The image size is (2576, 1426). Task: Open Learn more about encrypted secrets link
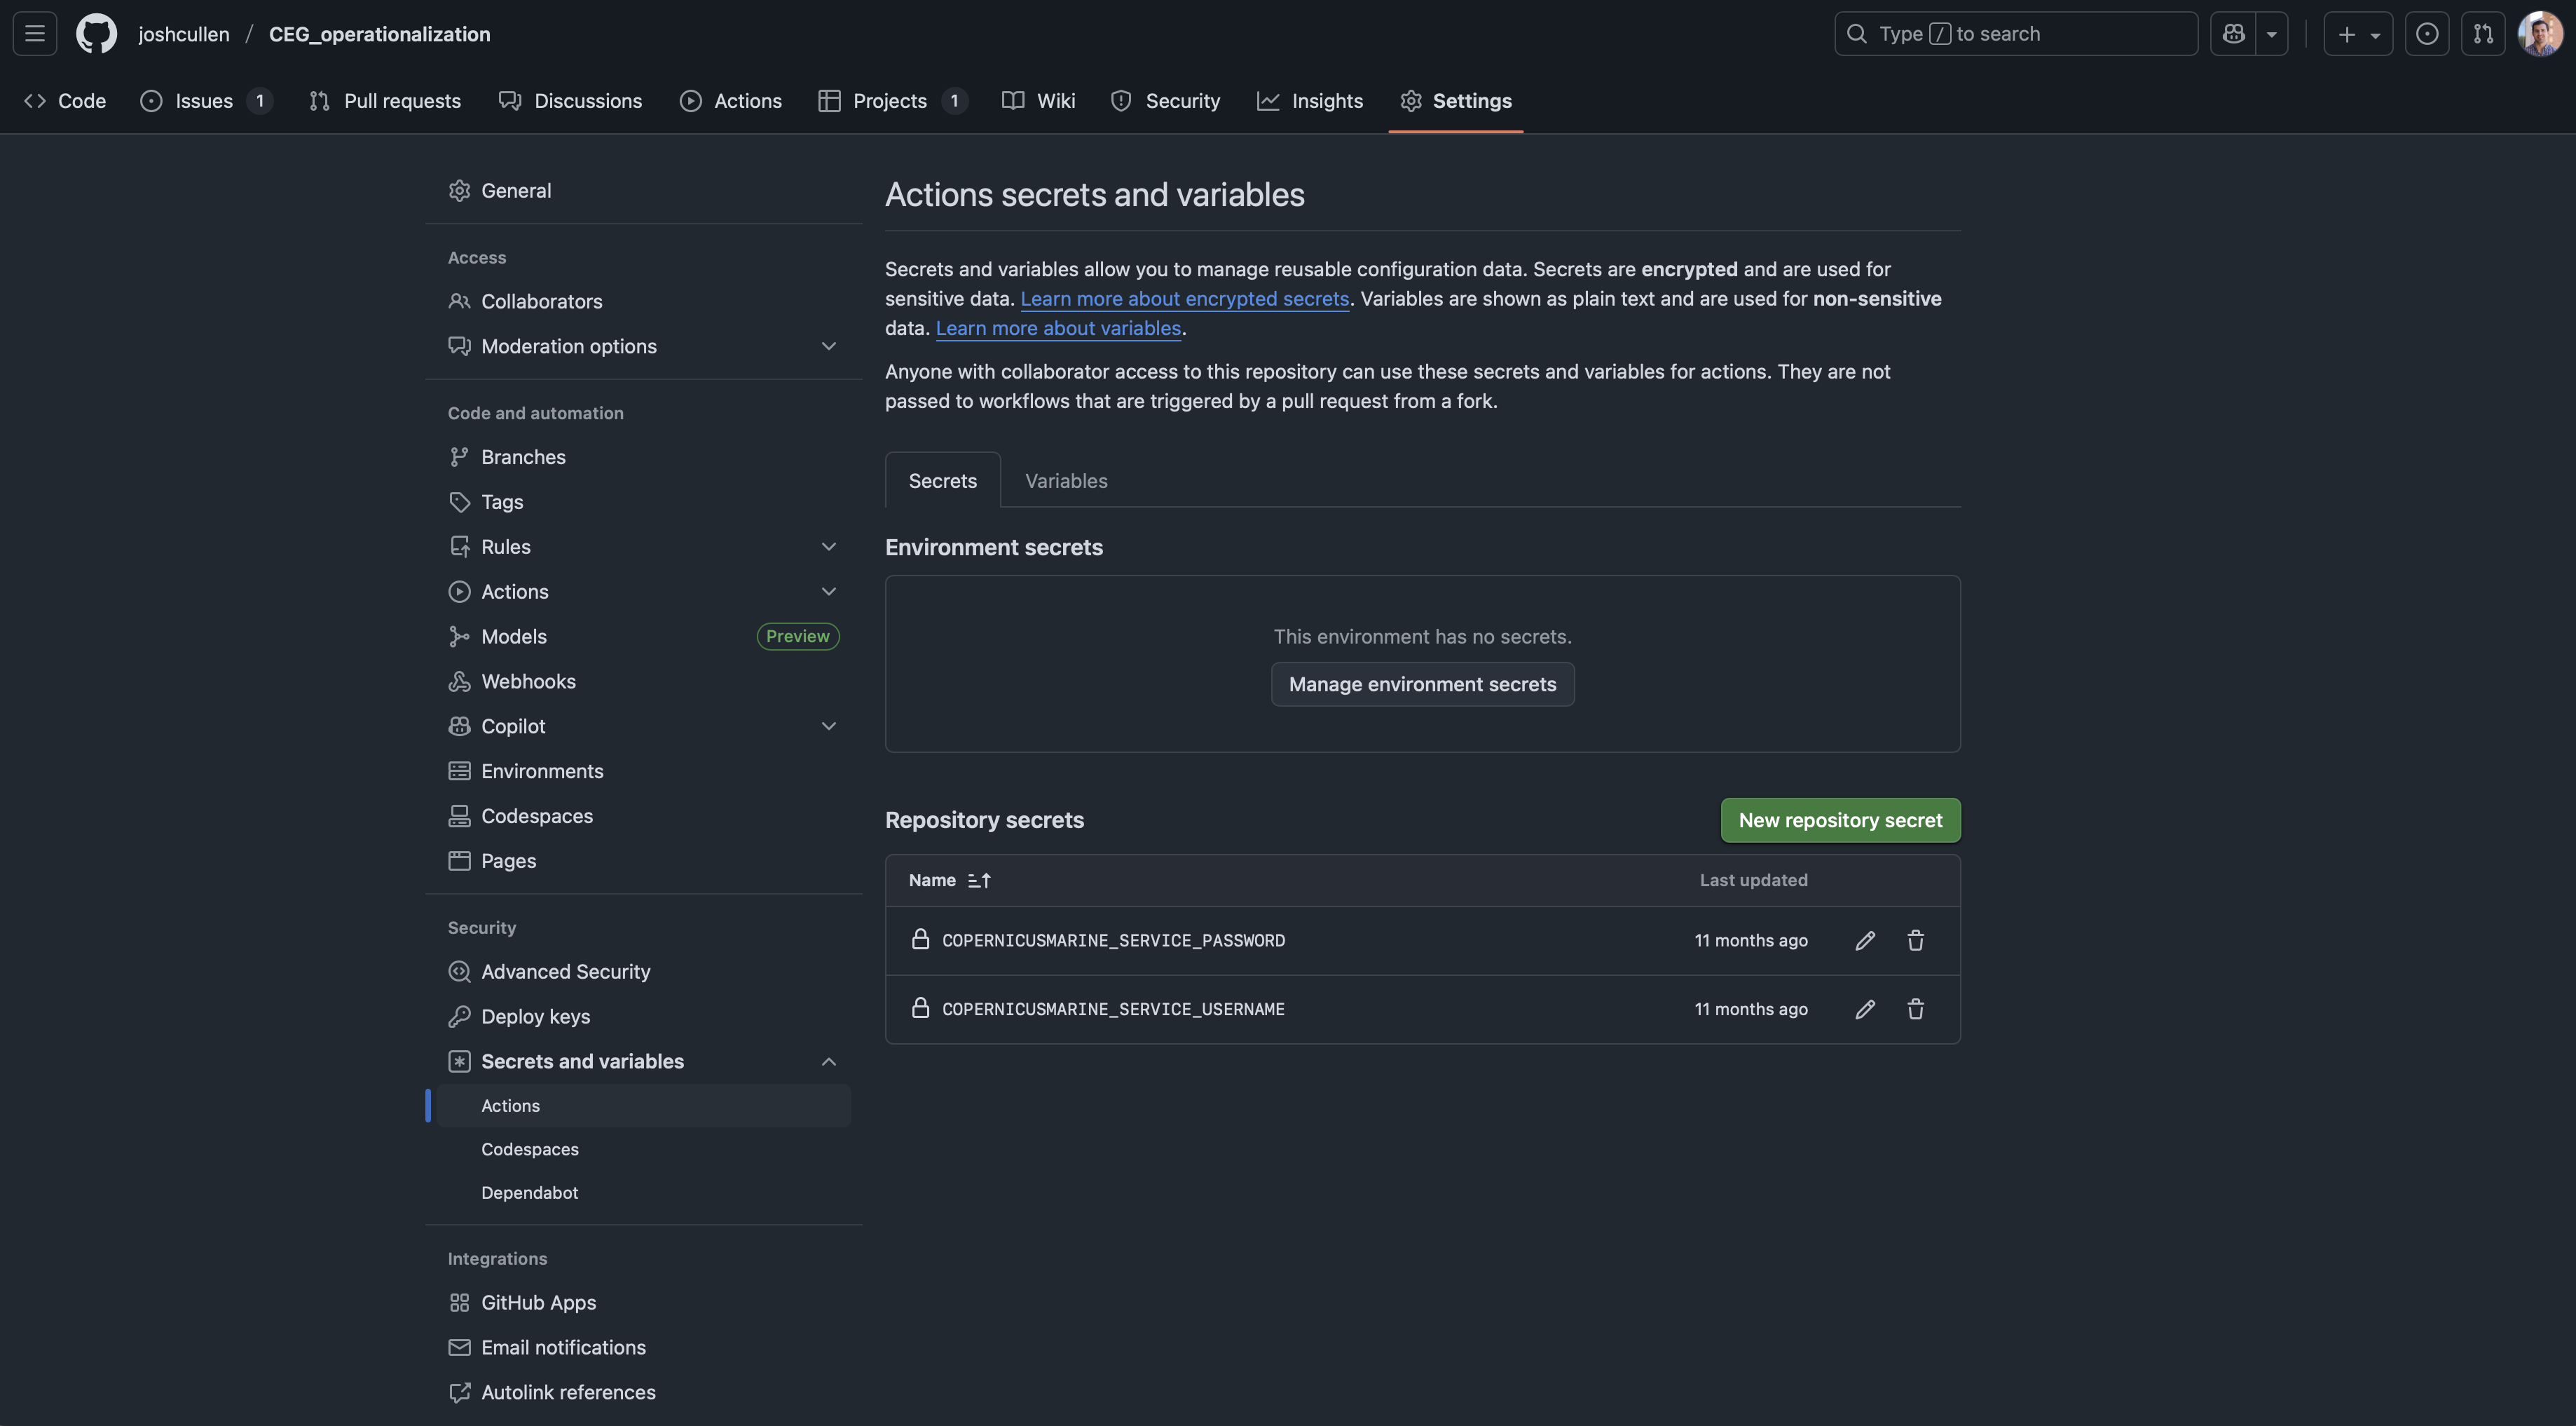click(x=1184, y=299)
